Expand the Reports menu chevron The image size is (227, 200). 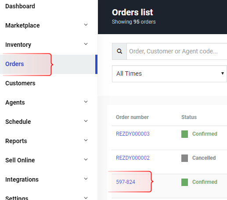coord(86,140)
